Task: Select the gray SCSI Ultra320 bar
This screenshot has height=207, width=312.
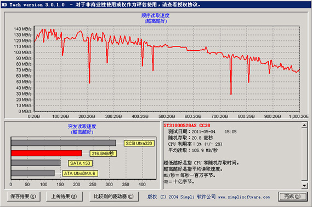Action: tap(64, 143)
